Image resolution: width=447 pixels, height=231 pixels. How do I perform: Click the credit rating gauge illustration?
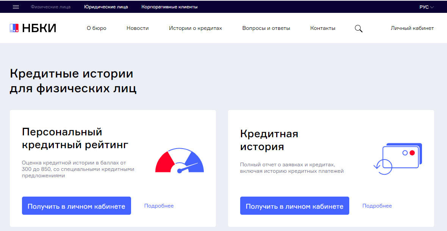[x=180, y=161]
